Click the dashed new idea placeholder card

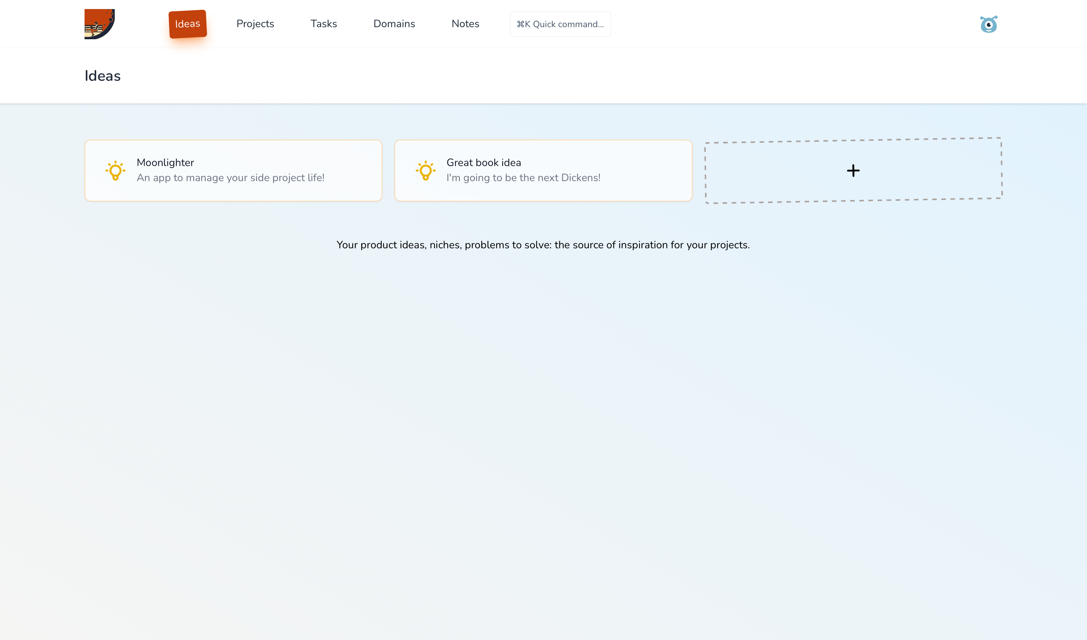927,185
